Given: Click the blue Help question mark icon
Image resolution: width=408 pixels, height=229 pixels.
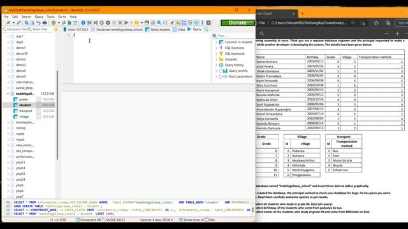Looking at the screenshot, I should click(84, 23).
